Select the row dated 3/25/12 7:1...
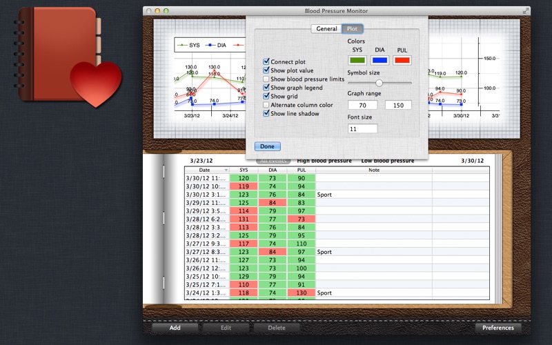Viewport: 552px width, 345px height. [x=337, y=284]
